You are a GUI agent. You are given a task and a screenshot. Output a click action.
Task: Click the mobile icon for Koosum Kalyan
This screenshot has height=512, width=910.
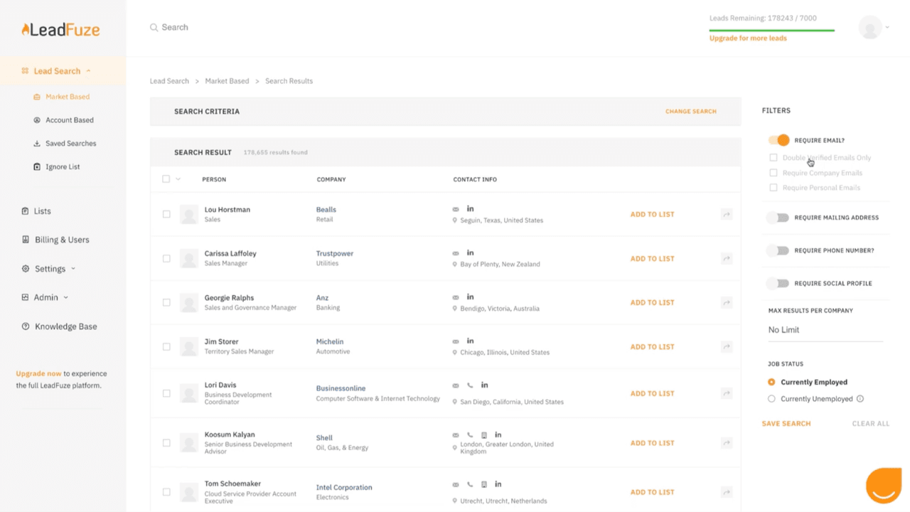[x=484, y=435]
